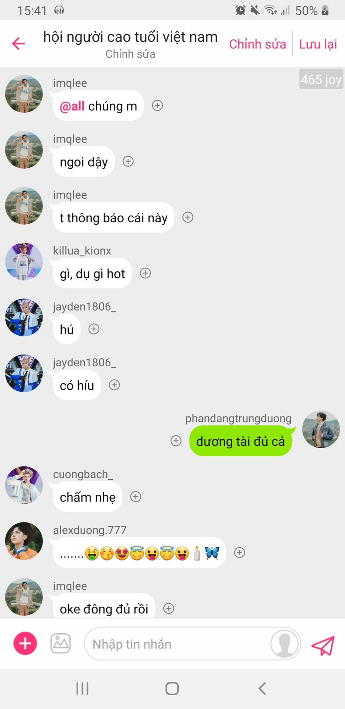Tap the plus icon beside "@all chúng m"

(x=158, y=106)
